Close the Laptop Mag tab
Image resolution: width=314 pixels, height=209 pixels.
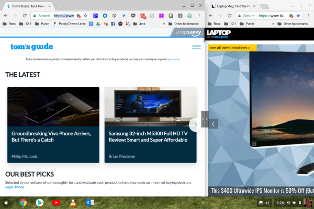click(x=254, y=6)
